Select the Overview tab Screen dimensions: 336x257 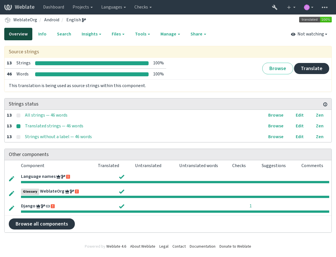18,34
